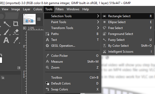Choose Zoom from the Tools menu
This screenshot has width=155, height=94.
[72, 68]
